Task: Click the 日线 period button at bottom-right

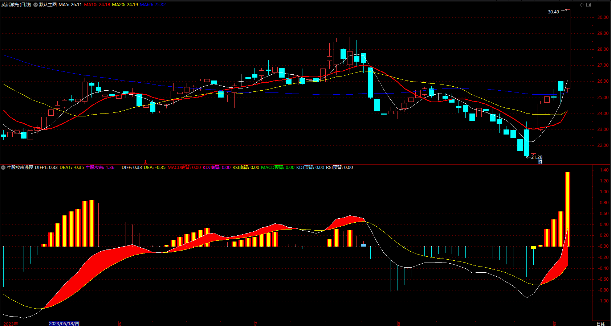Action: coord(601,324)
